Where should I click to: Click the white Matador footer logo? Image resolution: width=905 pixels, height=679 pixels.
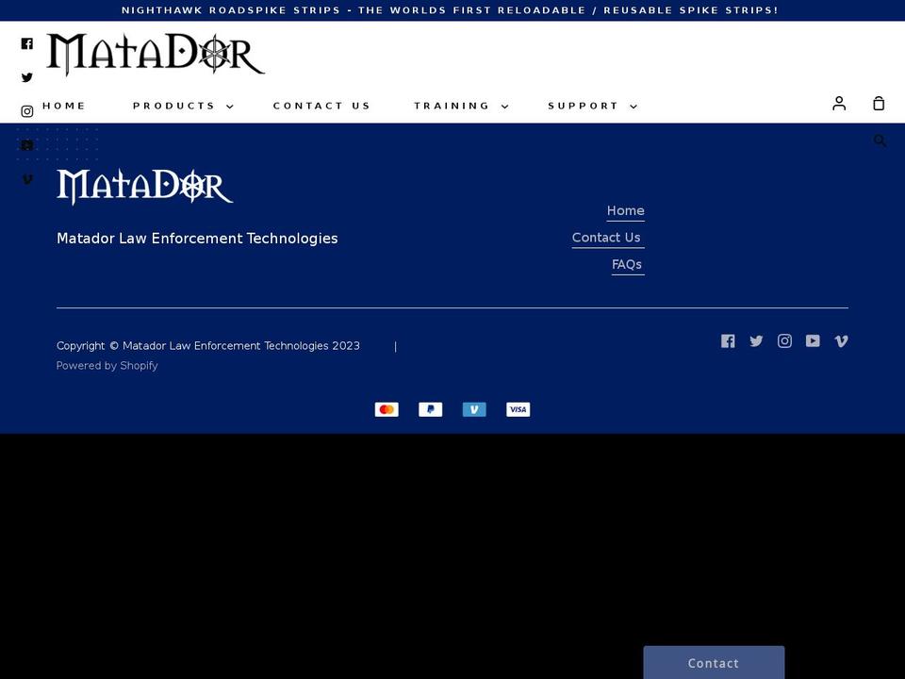[145, 187]
